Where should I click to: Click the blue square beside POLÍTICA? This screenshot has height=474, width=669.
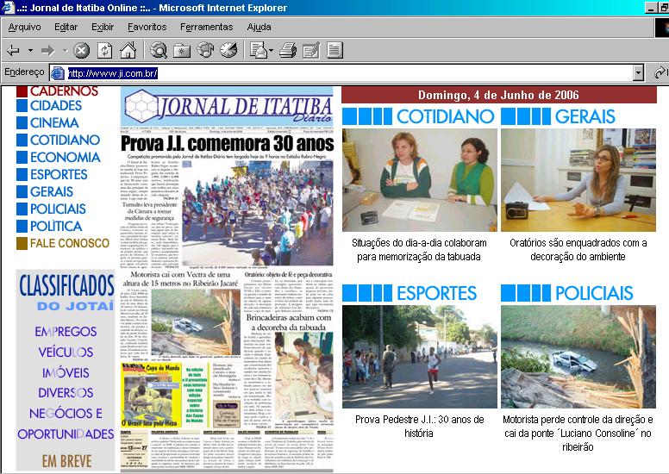(x=22, y=226)
